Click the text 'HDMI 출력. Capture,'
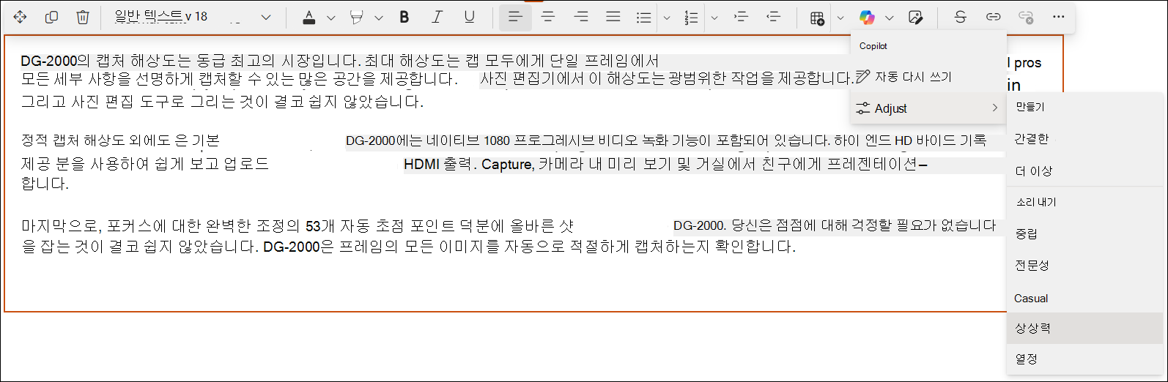Image resolution: width=1168 pixels, height=382 pixels. click(x=468, y=165)
